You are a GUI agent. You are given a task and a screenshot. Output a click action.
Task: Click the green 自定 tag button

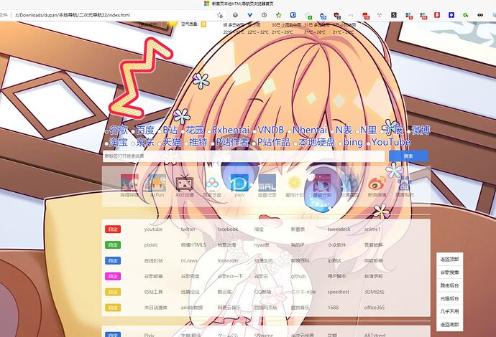(113, 245)
